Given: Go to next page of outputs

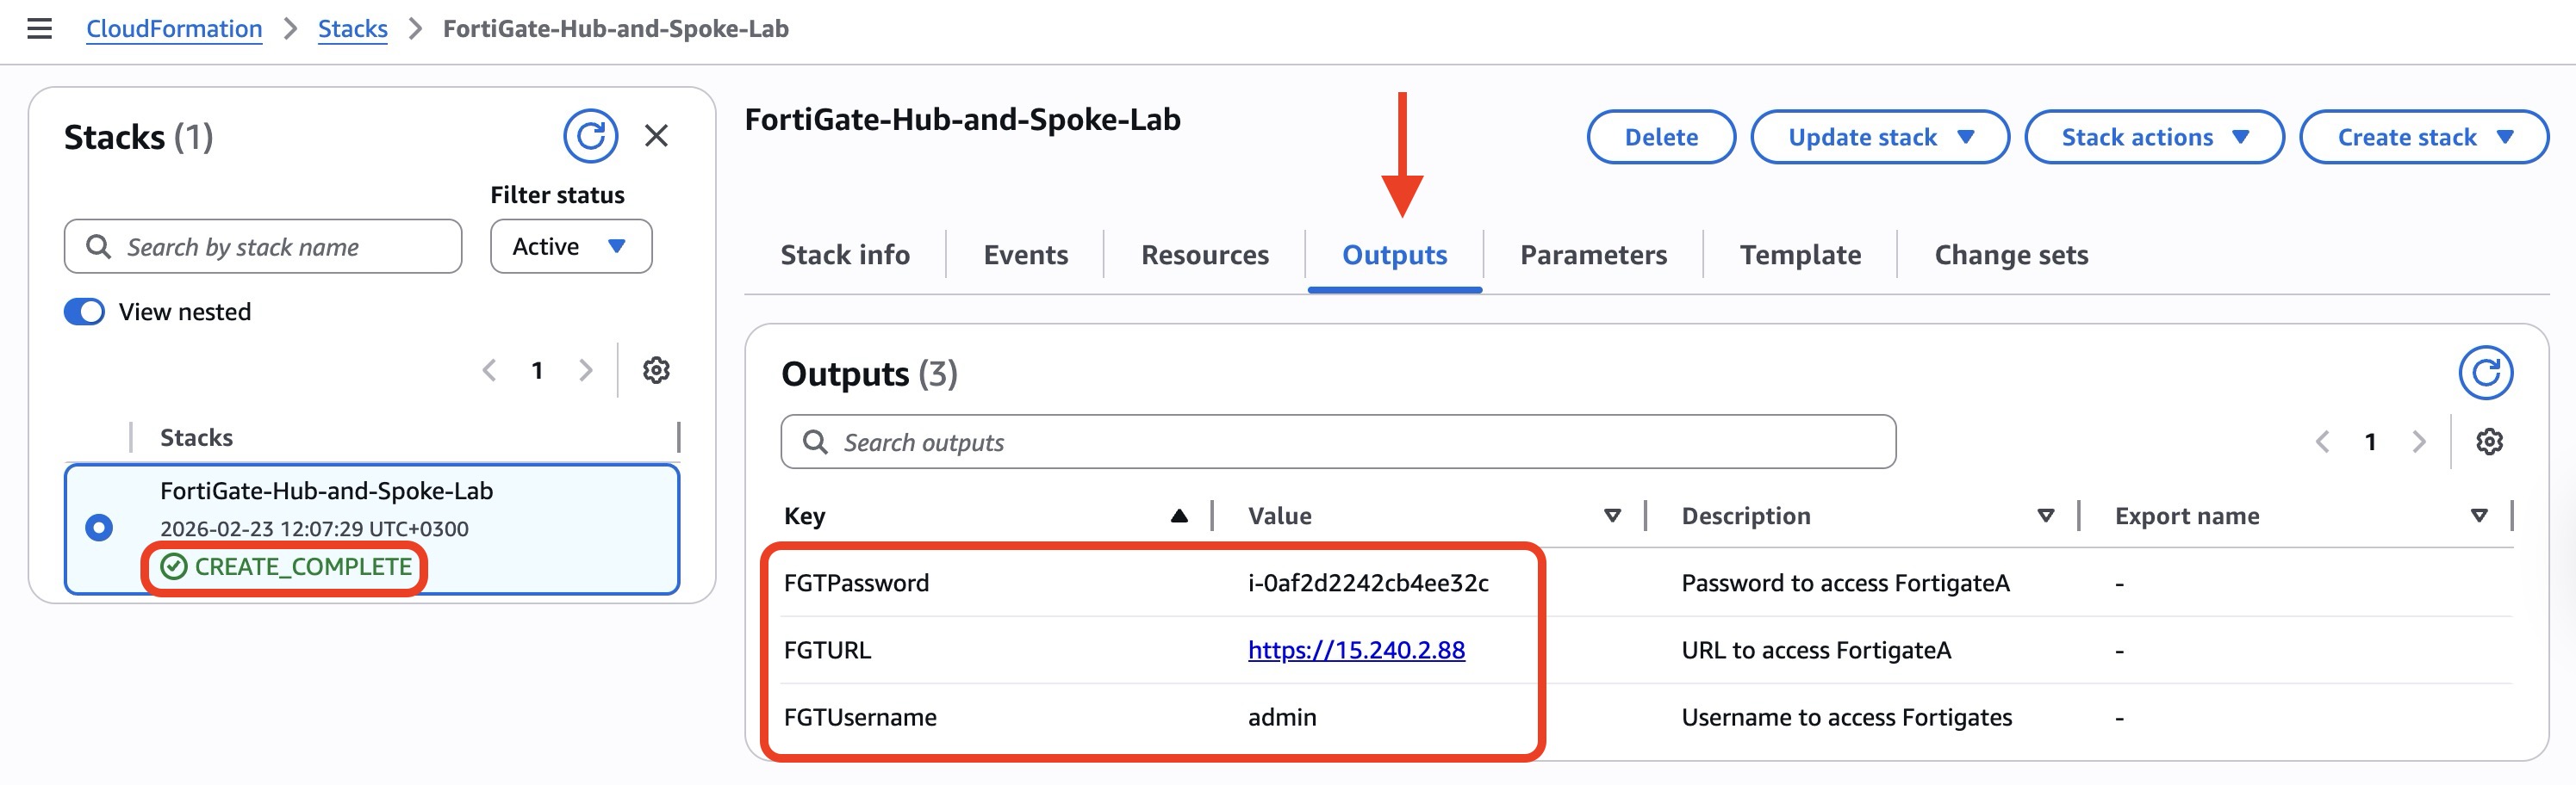Looking at the screenshot, I should pos(2419,442).
